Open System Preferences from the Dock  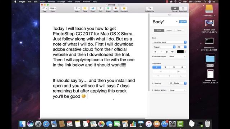coord(172,124)
